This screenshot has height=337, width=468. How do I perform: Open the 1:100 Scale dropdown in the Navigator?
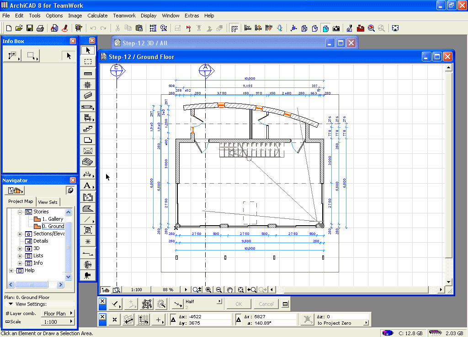point(58,322)
